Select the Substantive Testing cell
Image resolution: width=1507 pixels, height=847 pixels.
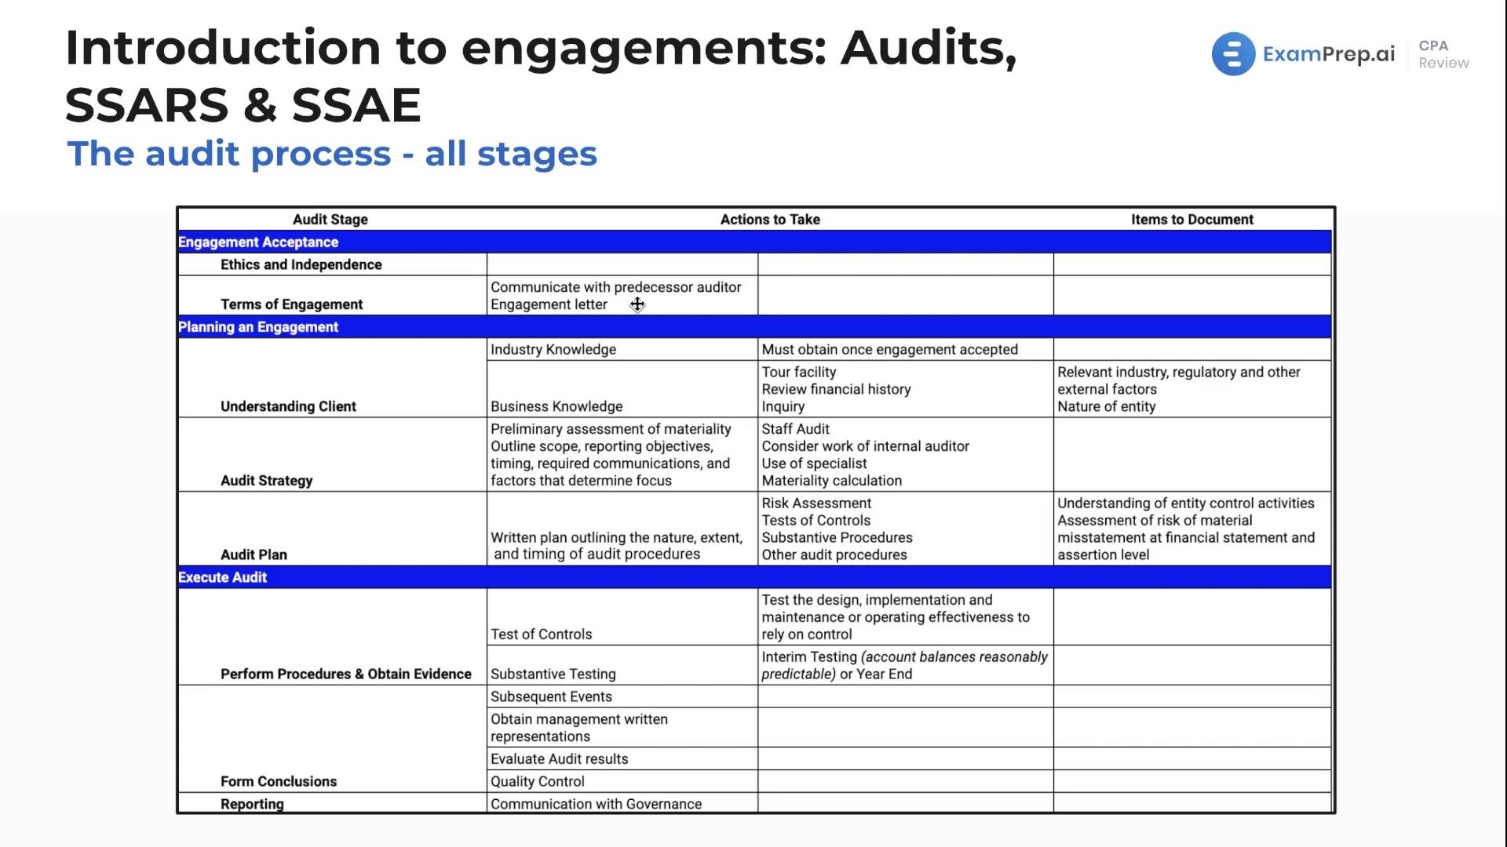click(622, 665)
